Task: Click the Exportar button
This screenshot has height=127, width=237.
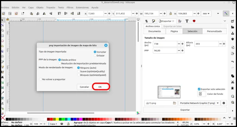Action: coord(185,110)
